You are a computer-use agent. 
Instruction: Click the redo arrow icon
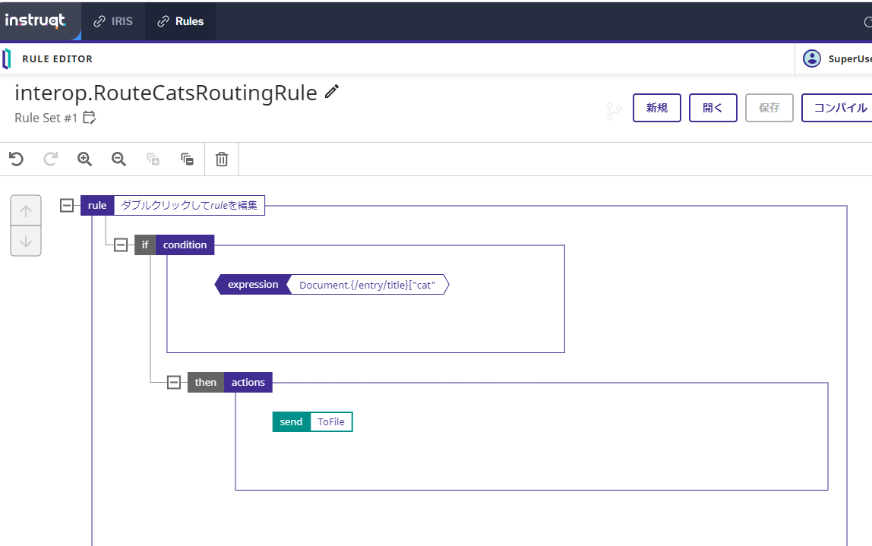(50, 159)
